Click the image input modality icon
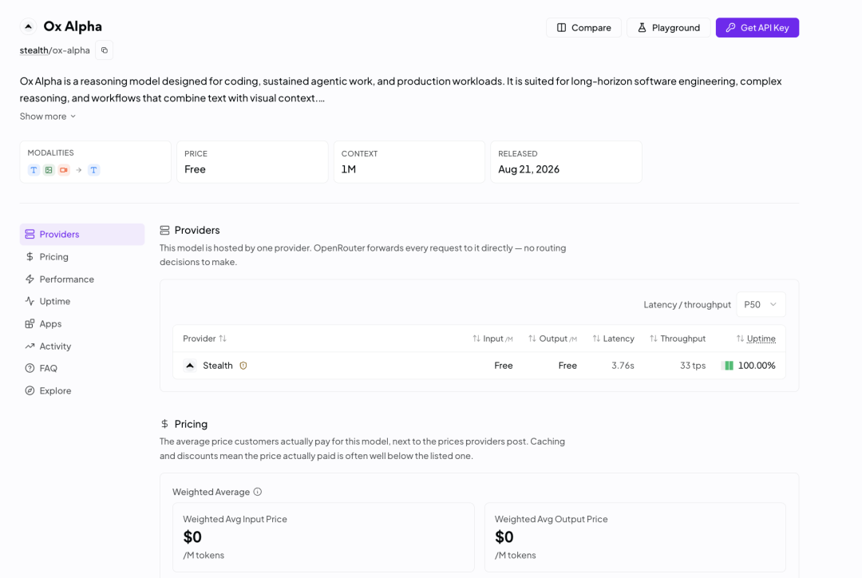 point(49,170)
